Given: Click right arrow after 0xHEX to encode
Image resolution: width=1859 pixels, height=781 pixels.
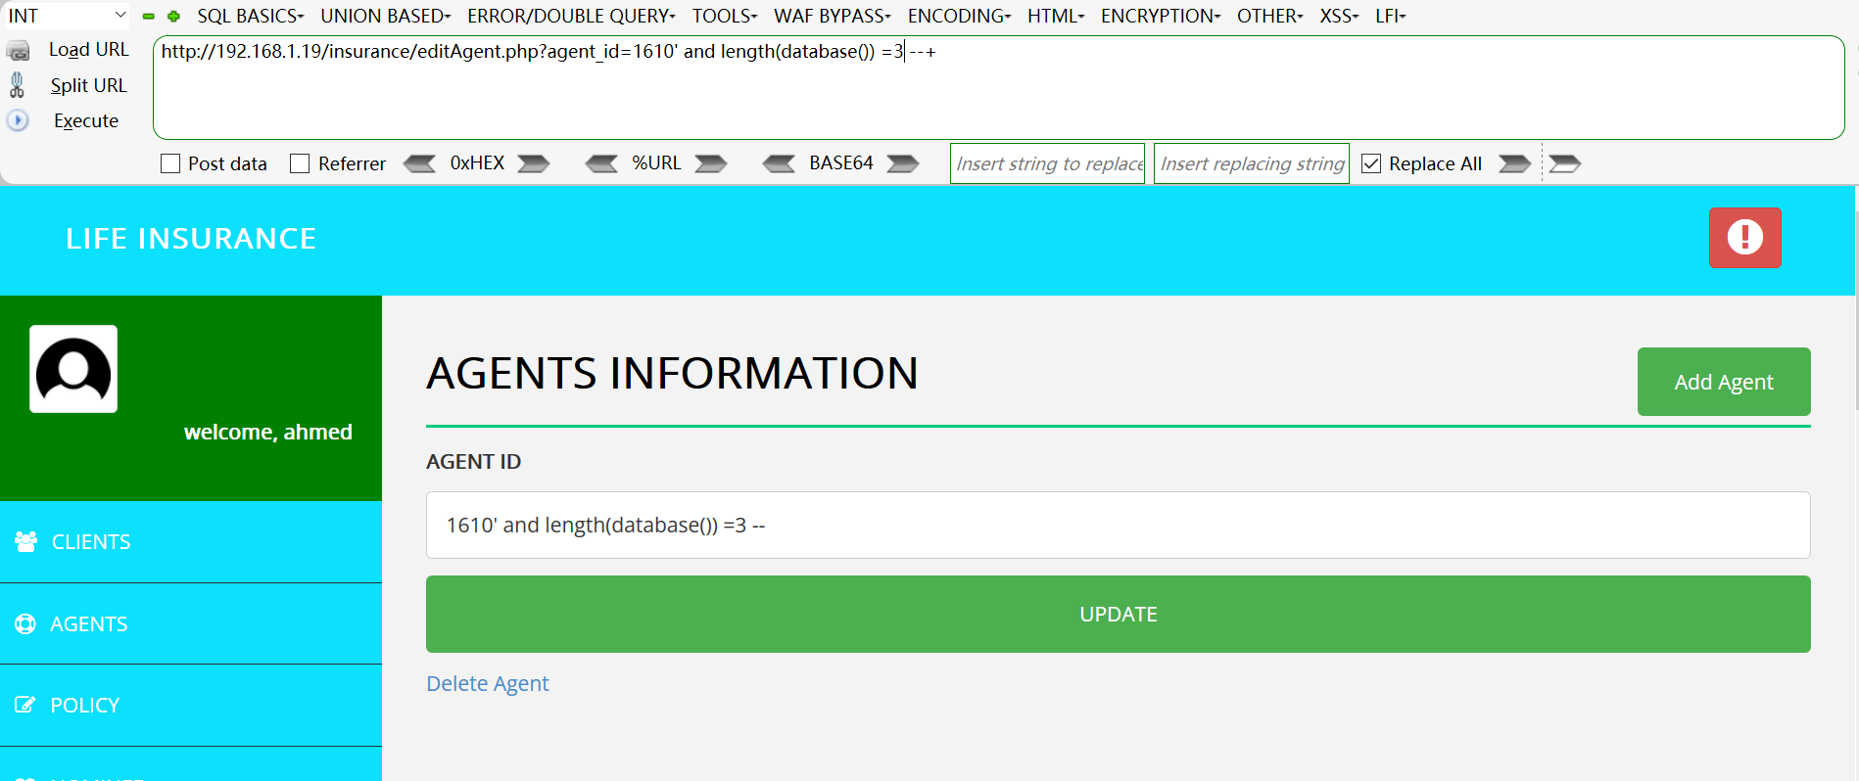Looking at the screenshot, I should click(x=534, y=163).
